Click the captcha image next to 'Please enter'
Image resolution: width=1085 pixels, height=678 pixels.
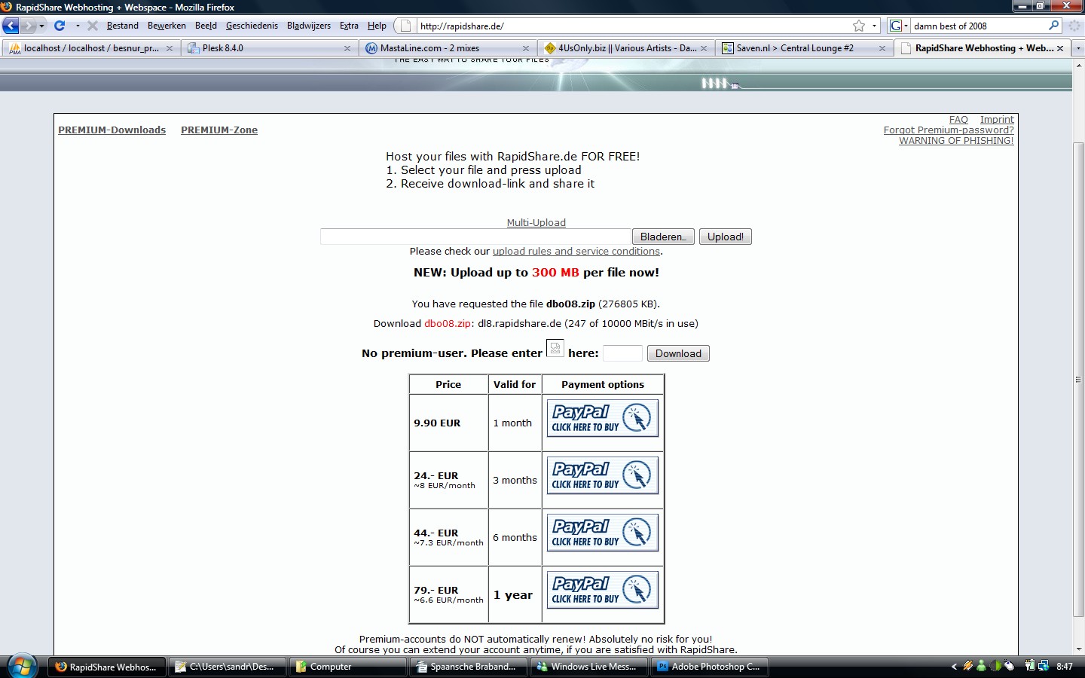[x=555, y=348]
